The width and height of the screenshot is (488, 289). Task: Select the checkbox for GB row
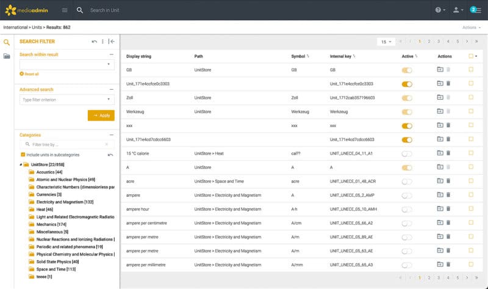pyautogui.click(x=471, y=70)
